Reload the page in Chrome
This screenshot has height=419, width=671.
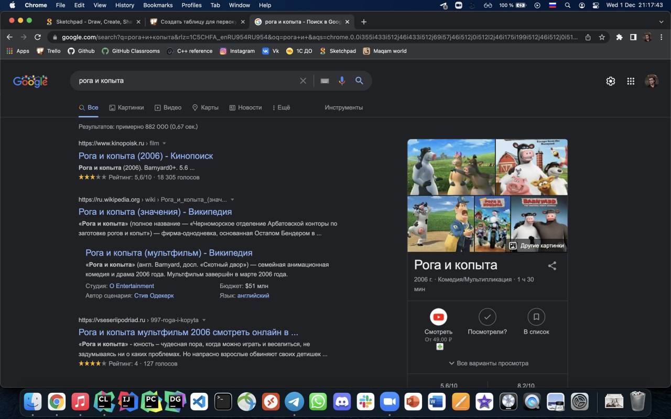[38, 37]
